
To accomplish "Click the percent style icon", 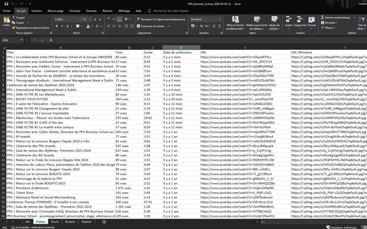I will tap(201, 26).
